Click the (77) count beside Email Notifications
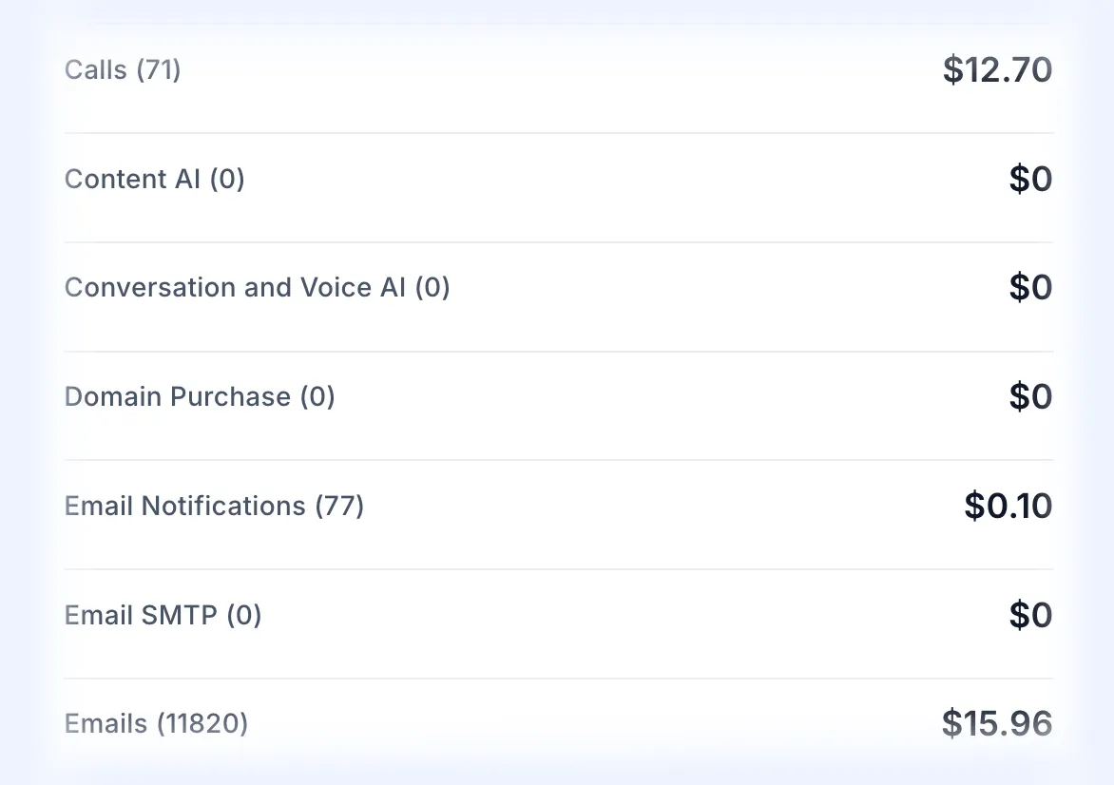The height and width of the screenshot is (785, 1114). click(339, 506)
